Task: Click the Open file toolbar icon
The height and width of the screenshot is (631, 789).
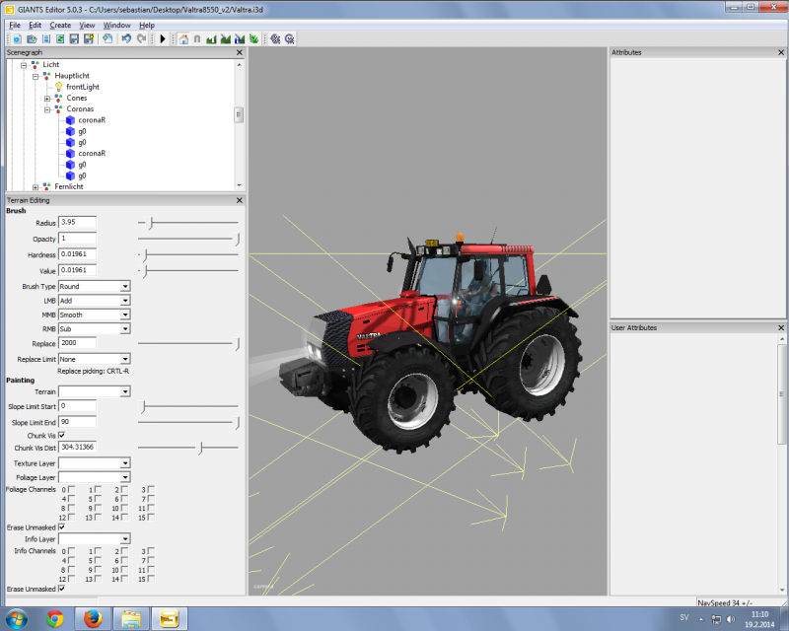Action: tap(32, 38)
